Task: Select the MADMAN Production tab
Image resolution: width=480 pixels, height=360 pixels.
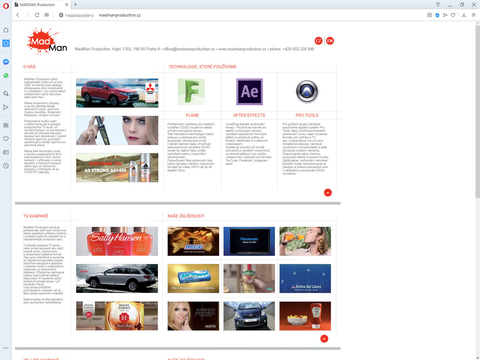Action: pyautogui.click(x=42, y=4)
